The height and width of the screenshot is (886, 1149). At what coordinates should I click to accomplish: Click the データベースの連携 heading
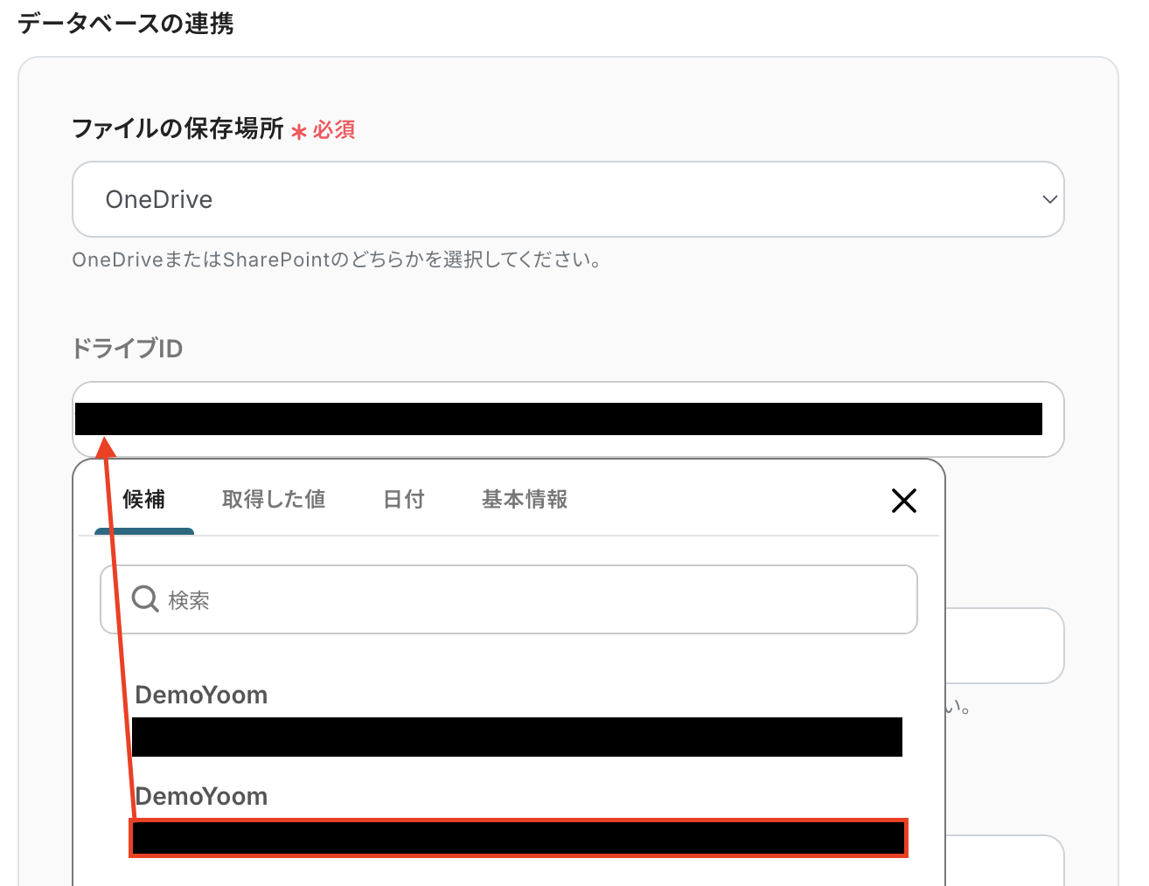tap(126, 24)
